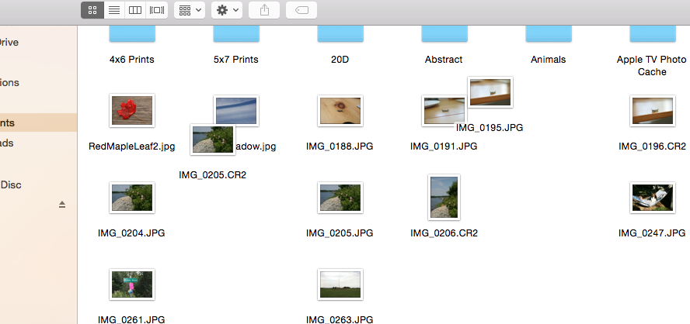Image resolution: width=690 pixels, height=324 pixels.
Task: Select the highlighted sidebar item ending in 'nts'
Action: tap(38, 123)
